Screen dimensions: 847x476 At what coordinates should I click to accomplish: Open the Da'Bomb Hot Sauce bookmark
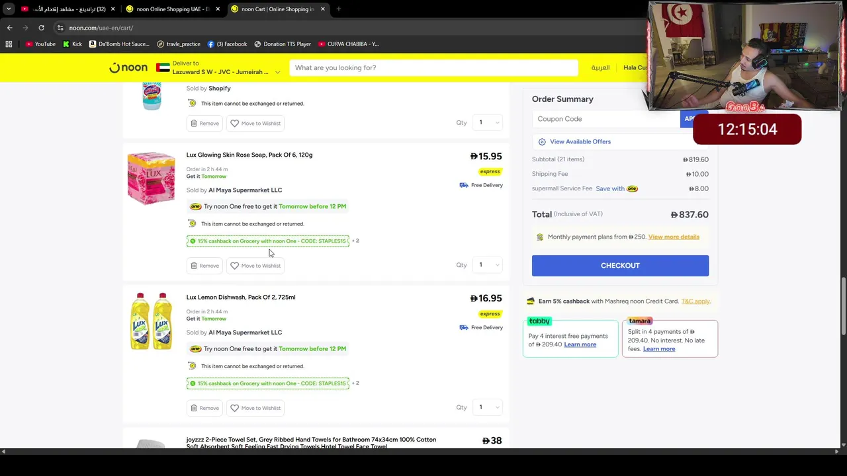point(119,44)
